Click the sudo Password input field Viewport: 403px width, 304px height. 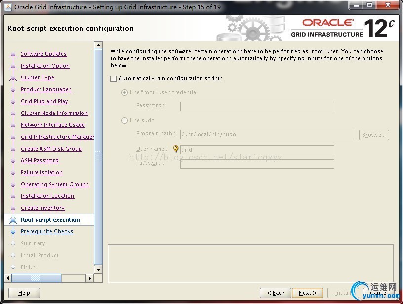(x=257, y=164)
